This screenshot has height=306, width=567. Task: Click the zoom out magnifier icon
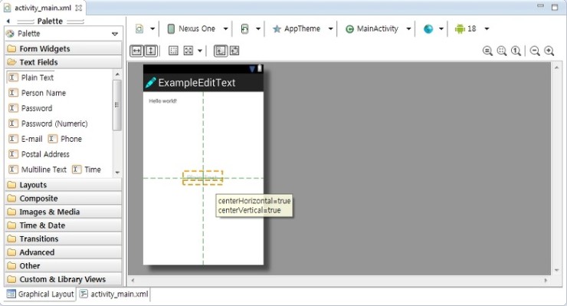pos(535,51)
